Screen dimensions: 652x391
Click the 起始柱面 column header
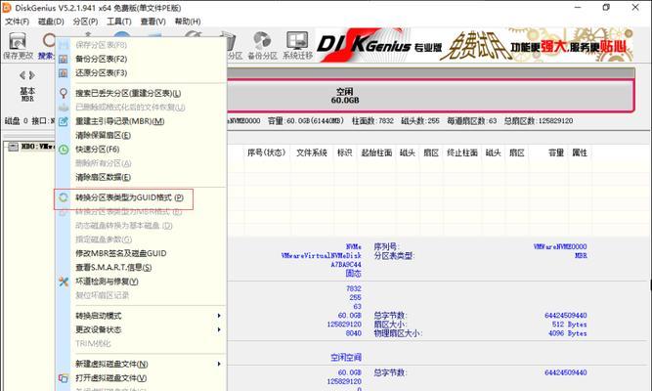(x=376, y=153)
